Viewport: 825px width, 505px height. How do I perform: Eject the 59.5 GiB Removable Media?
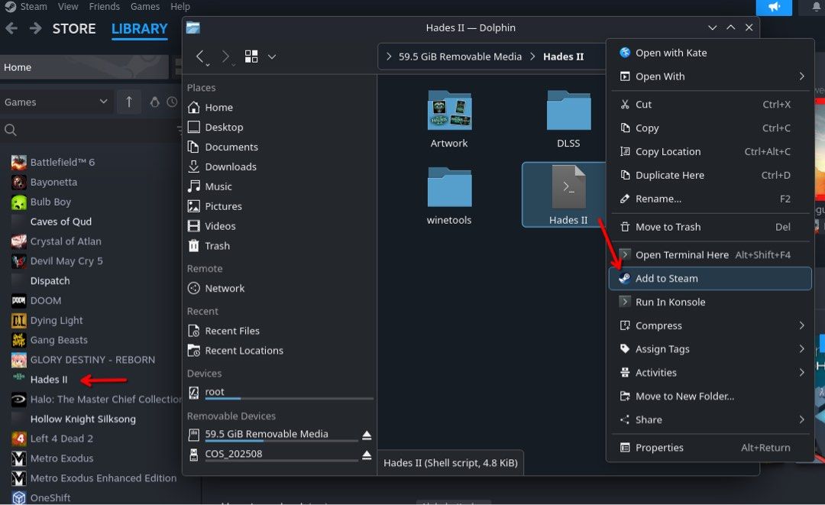click(x=367, y=435)
